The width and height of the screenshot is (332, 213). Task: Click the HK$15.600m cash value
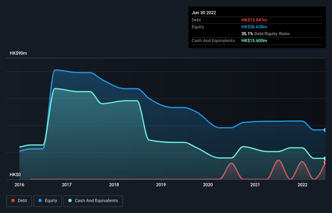(254, 40)
